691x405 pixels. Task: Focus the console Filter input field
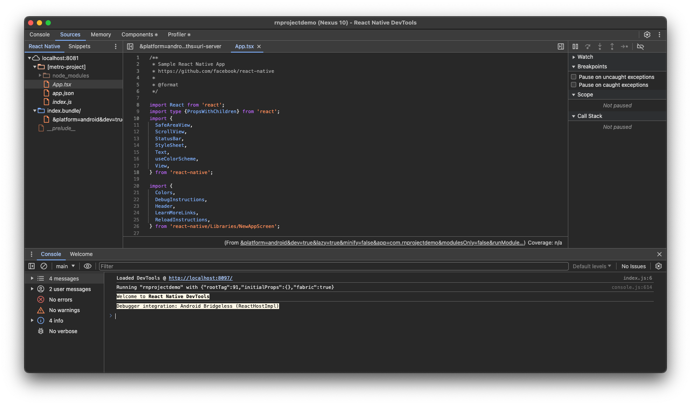[x=333, y=266]
